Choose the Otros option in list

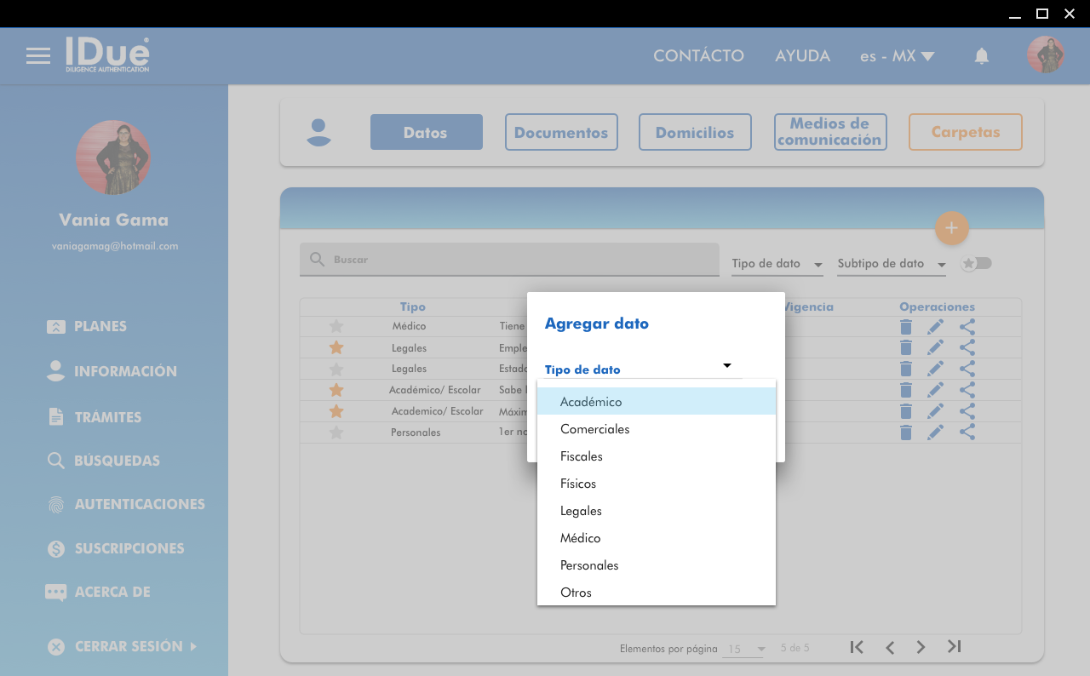tap(576, 593)
